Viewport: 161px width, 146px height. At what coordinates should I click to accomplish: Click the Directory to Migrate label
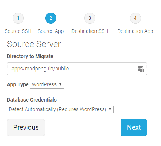coord(30,56)
